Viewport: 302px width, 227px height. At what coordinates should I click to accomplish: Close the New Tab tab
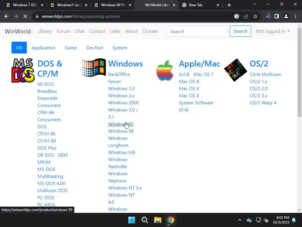pyautogui.click(x=218, y=5)
